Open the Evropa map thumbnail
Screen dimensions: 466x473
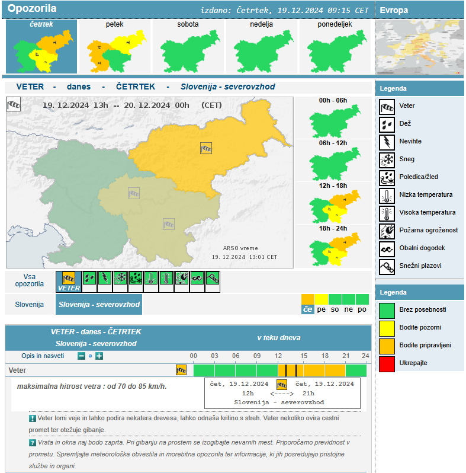[420, 49]
